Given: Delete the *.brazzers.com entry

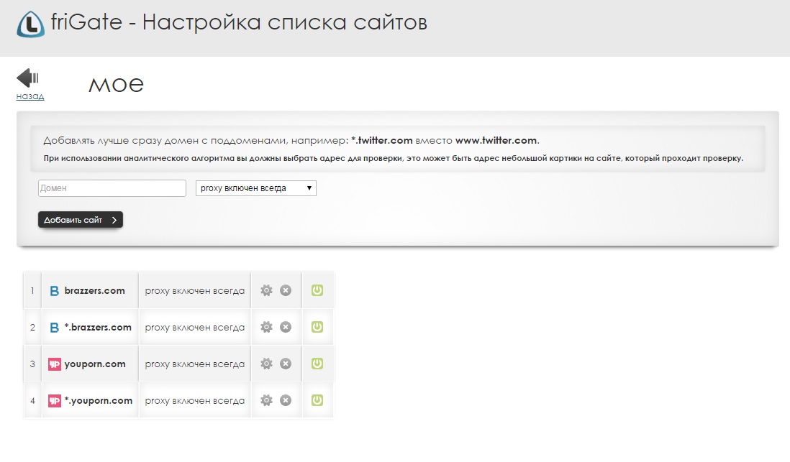Looking at the screenshot, I should (x=286, y=327).
